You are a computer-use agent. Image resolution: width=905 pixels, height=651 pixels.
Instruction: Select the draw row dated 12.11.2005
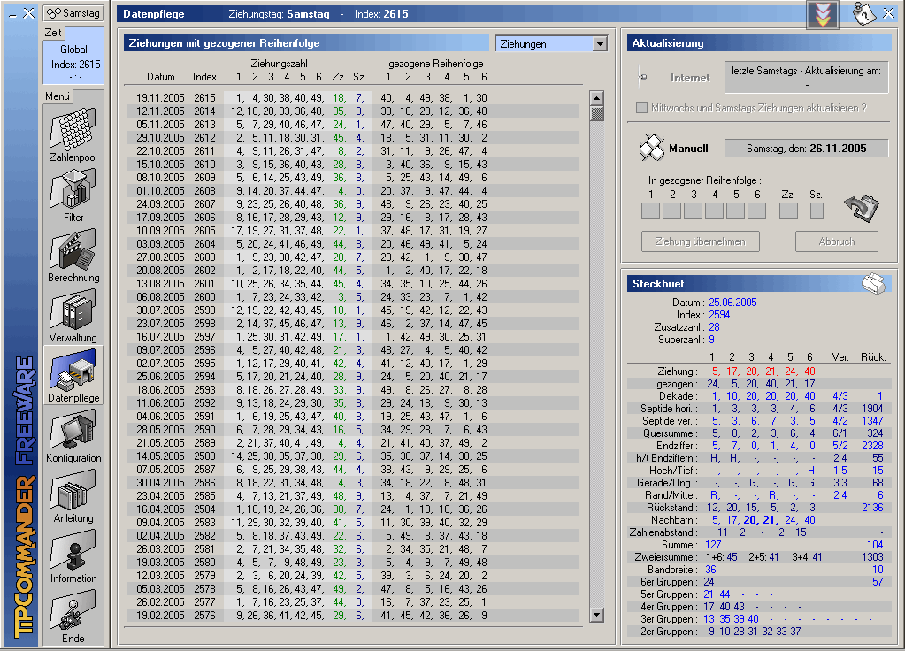[353, 111]
